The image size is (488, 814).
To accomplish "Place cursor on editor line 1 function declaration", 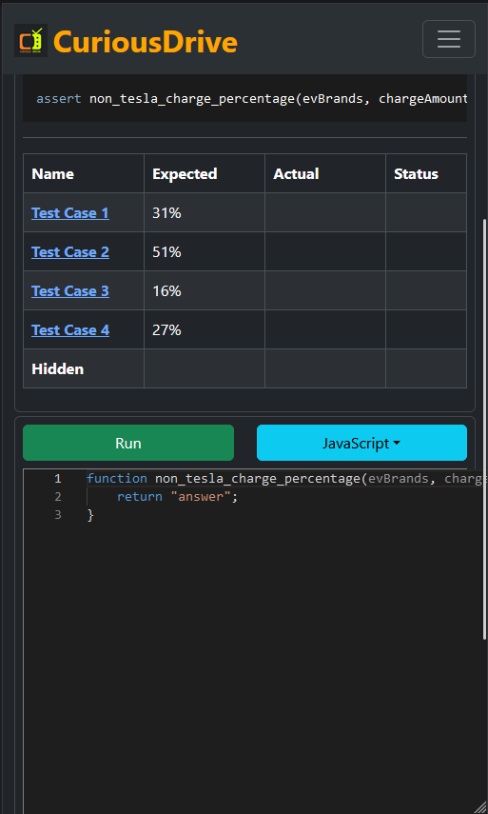I will (286, 478).
